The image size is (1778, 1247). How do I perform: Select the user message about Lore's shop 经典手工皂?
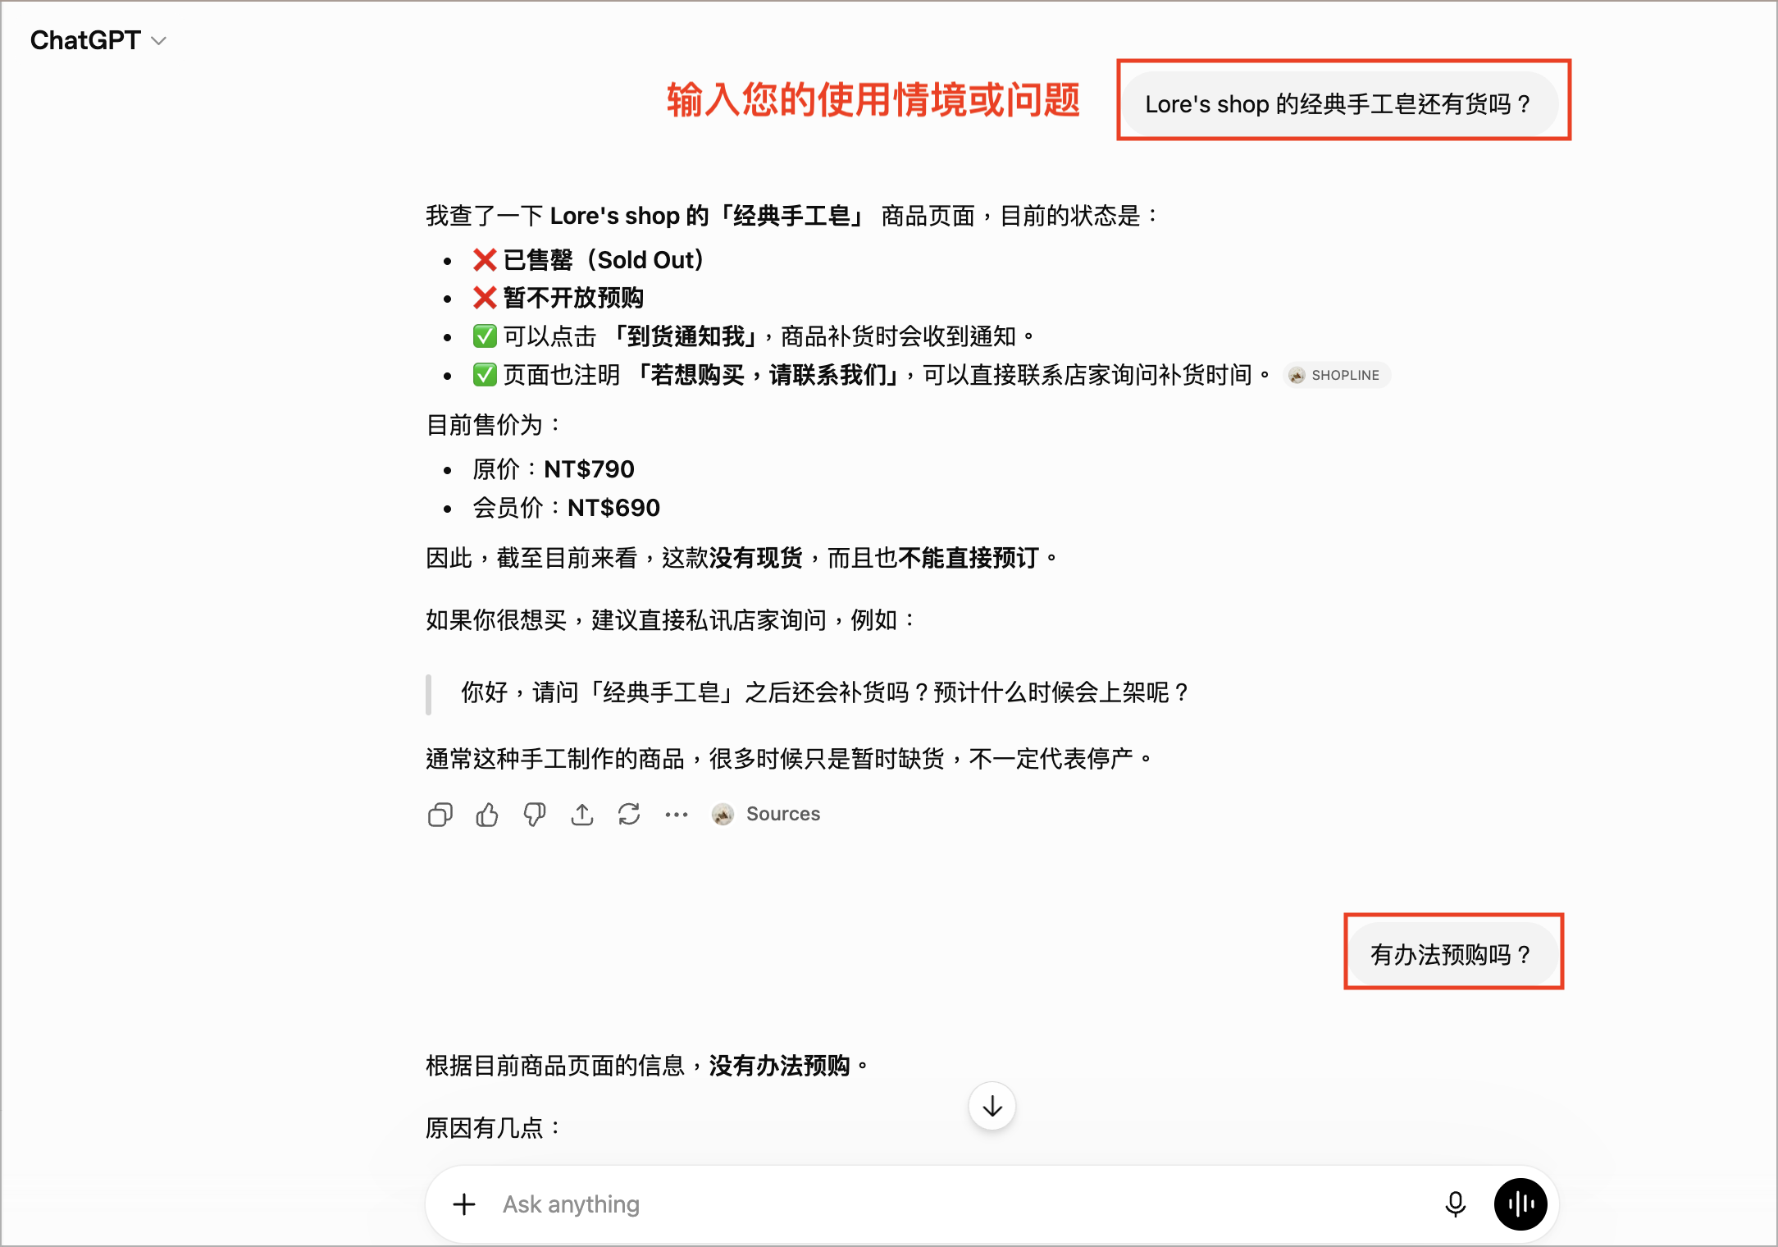coord(1339,104)
